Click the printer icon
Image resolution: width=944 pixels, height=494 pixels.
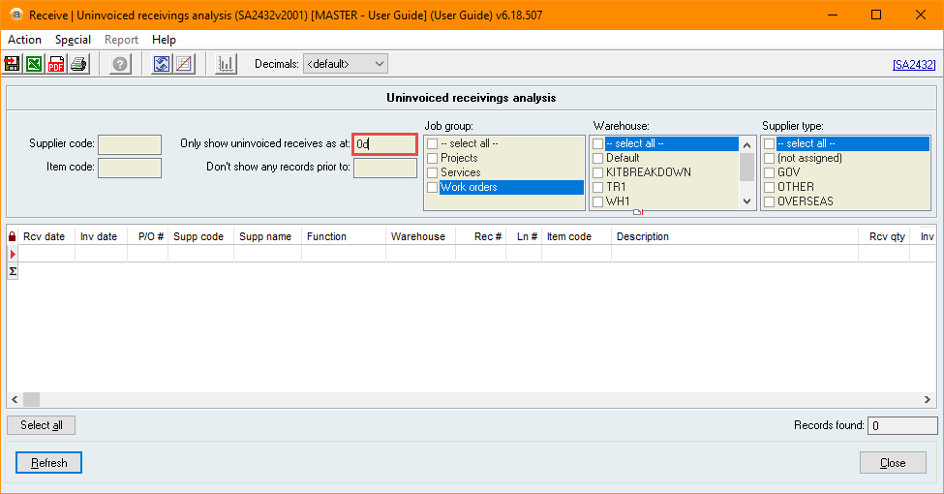pos(78,65)
